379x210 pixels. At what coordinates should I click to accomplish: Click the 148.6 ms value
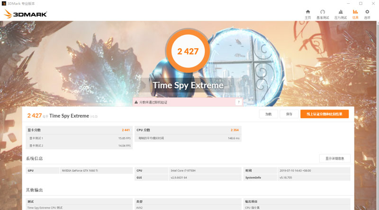(234, 138)
